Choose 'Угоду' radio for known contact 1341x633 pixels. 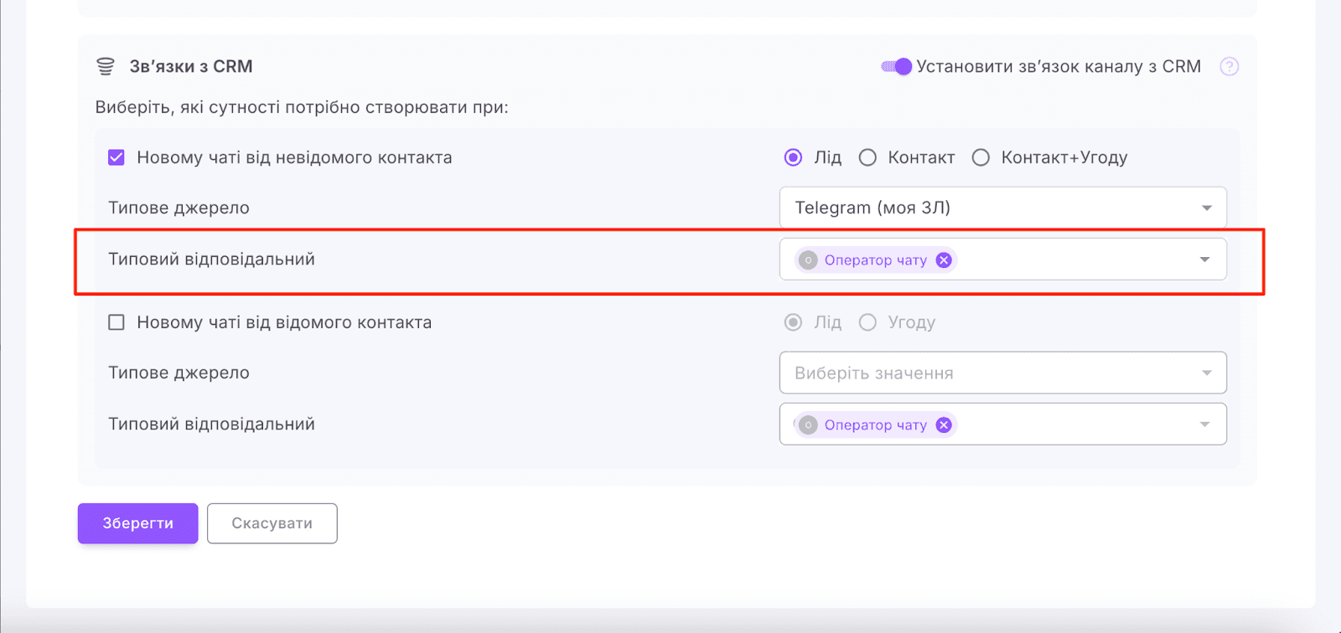867,322
